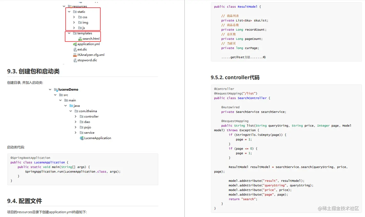Select the application.yml file name

click(x=89, y=44)
